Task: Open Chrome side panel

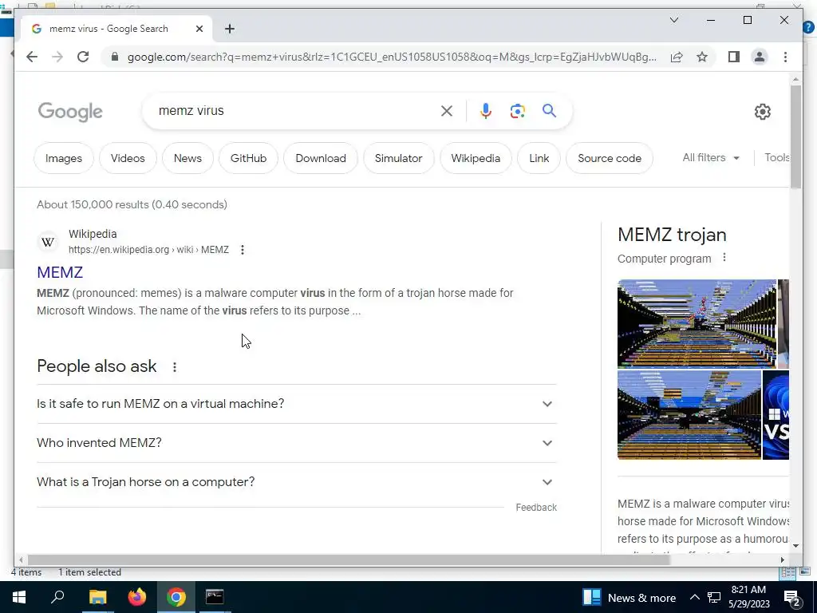Action: point(734,57)
